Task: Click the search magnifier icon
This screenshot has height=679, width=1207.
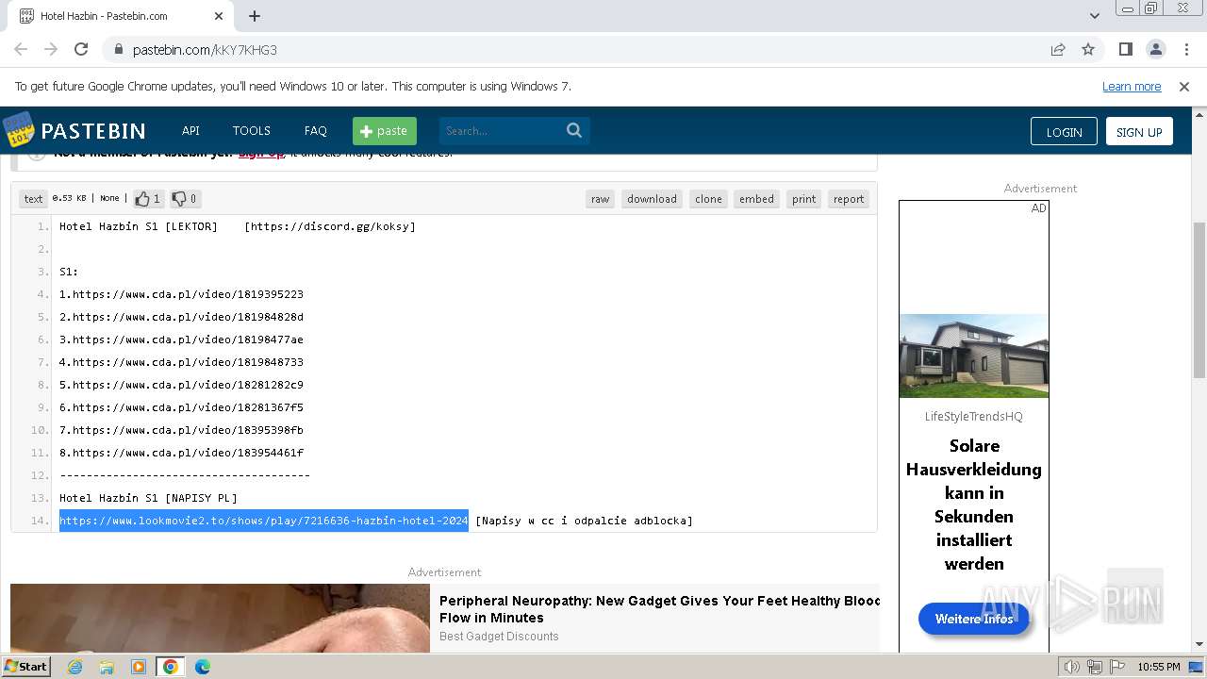Action: click(574, 131)
